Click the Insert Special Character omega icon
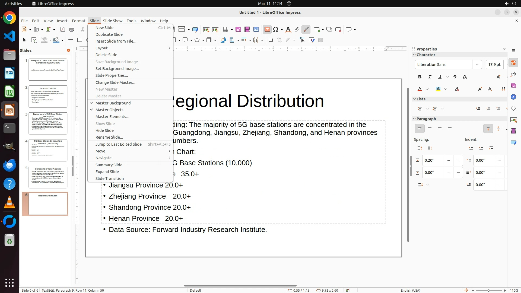This screenshot has height=293, width=521. [x=276, y=30]
